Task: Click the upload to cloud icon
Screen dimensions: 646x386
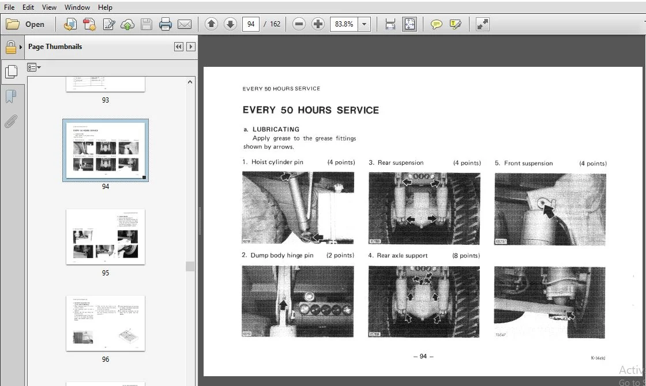Action: [127, 24]
